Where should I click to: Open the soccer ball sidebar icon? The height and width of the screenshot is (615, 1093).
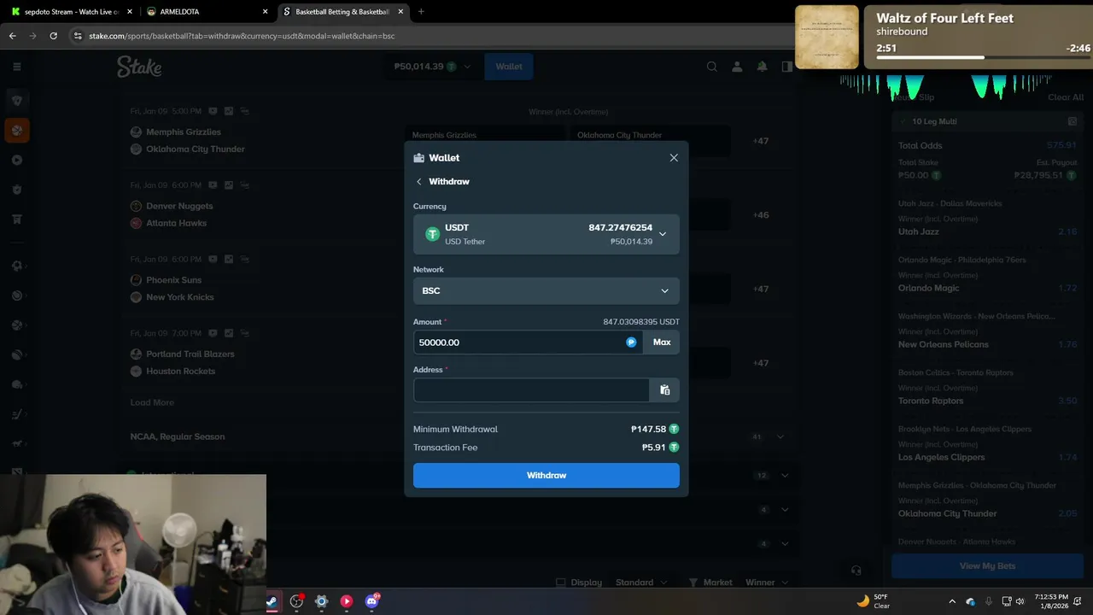(x=17, y=266)
